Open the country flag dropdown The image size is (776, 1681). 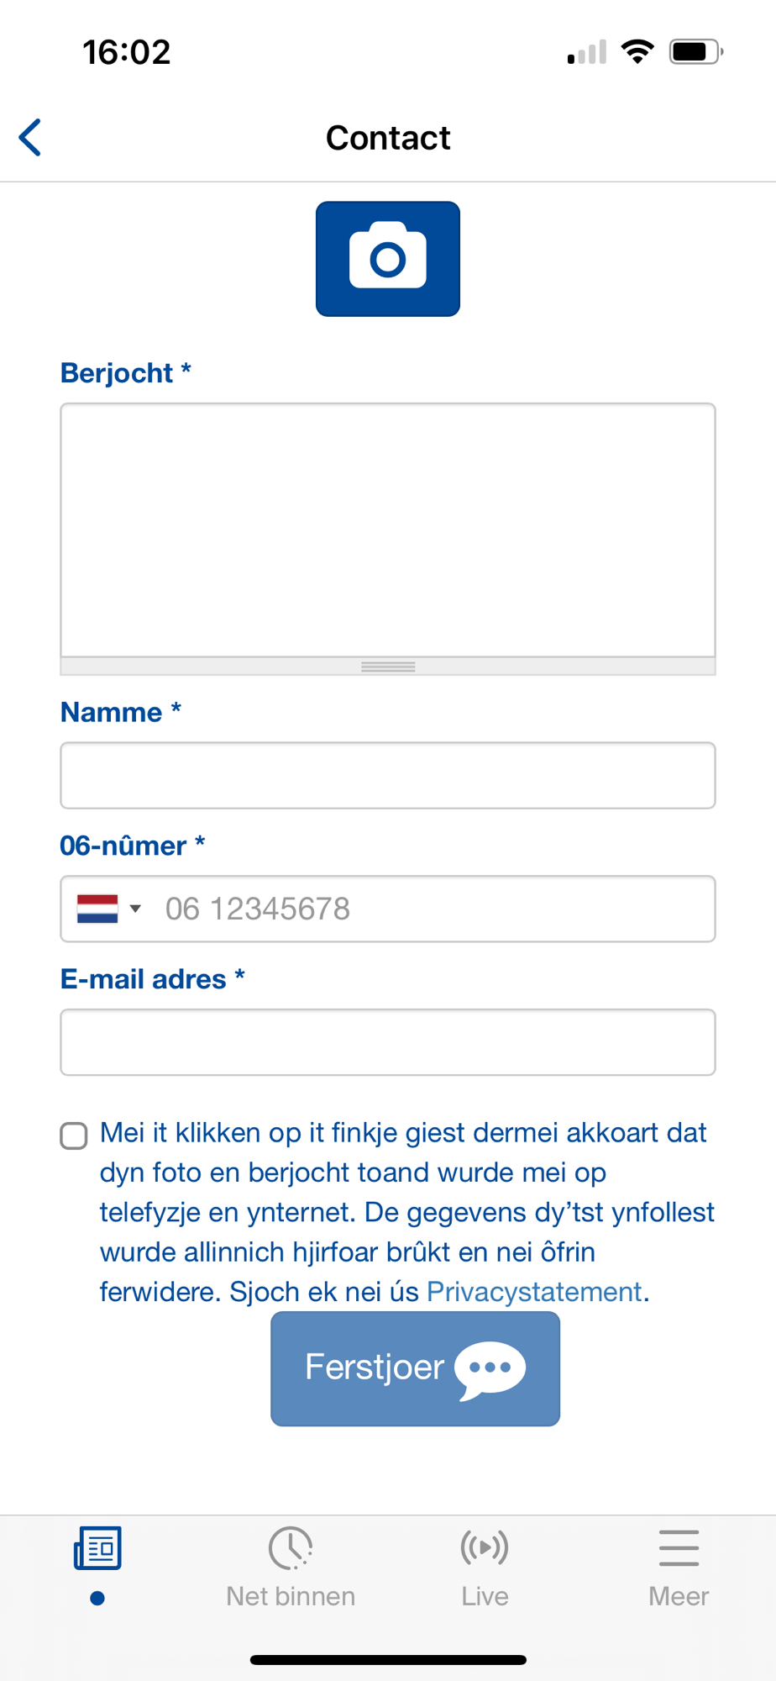click(x=97, y=909)
